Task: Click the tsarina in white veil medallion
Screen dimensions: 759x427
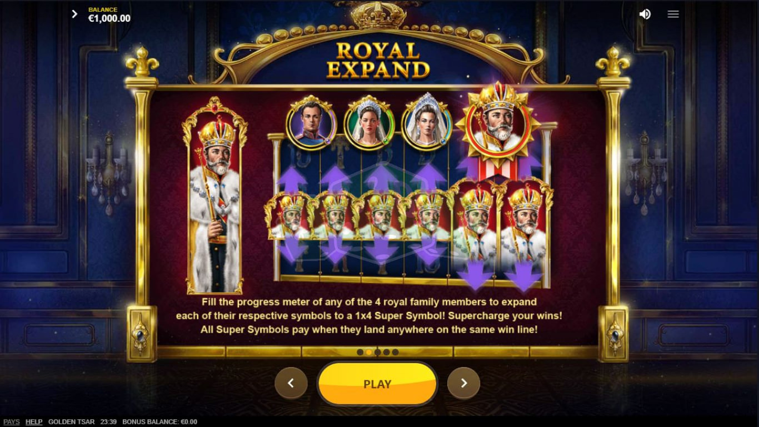Action: pyautogui.click(x=427, y=123)
